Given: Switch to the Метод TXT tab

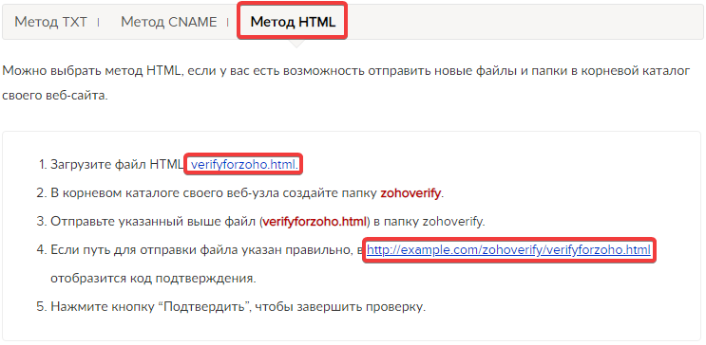Looking at the screenshot, I should tap(50, 22).
